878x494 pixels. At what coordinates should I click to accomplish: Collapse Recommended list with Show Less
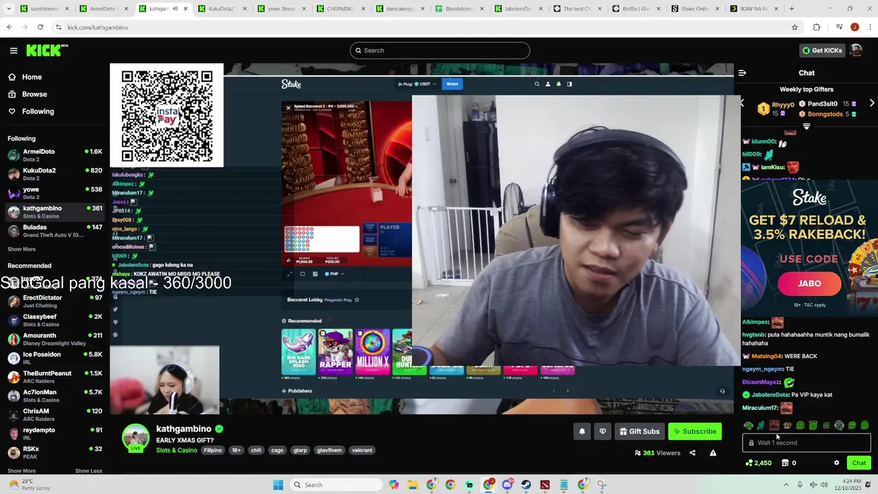(88, 471)
